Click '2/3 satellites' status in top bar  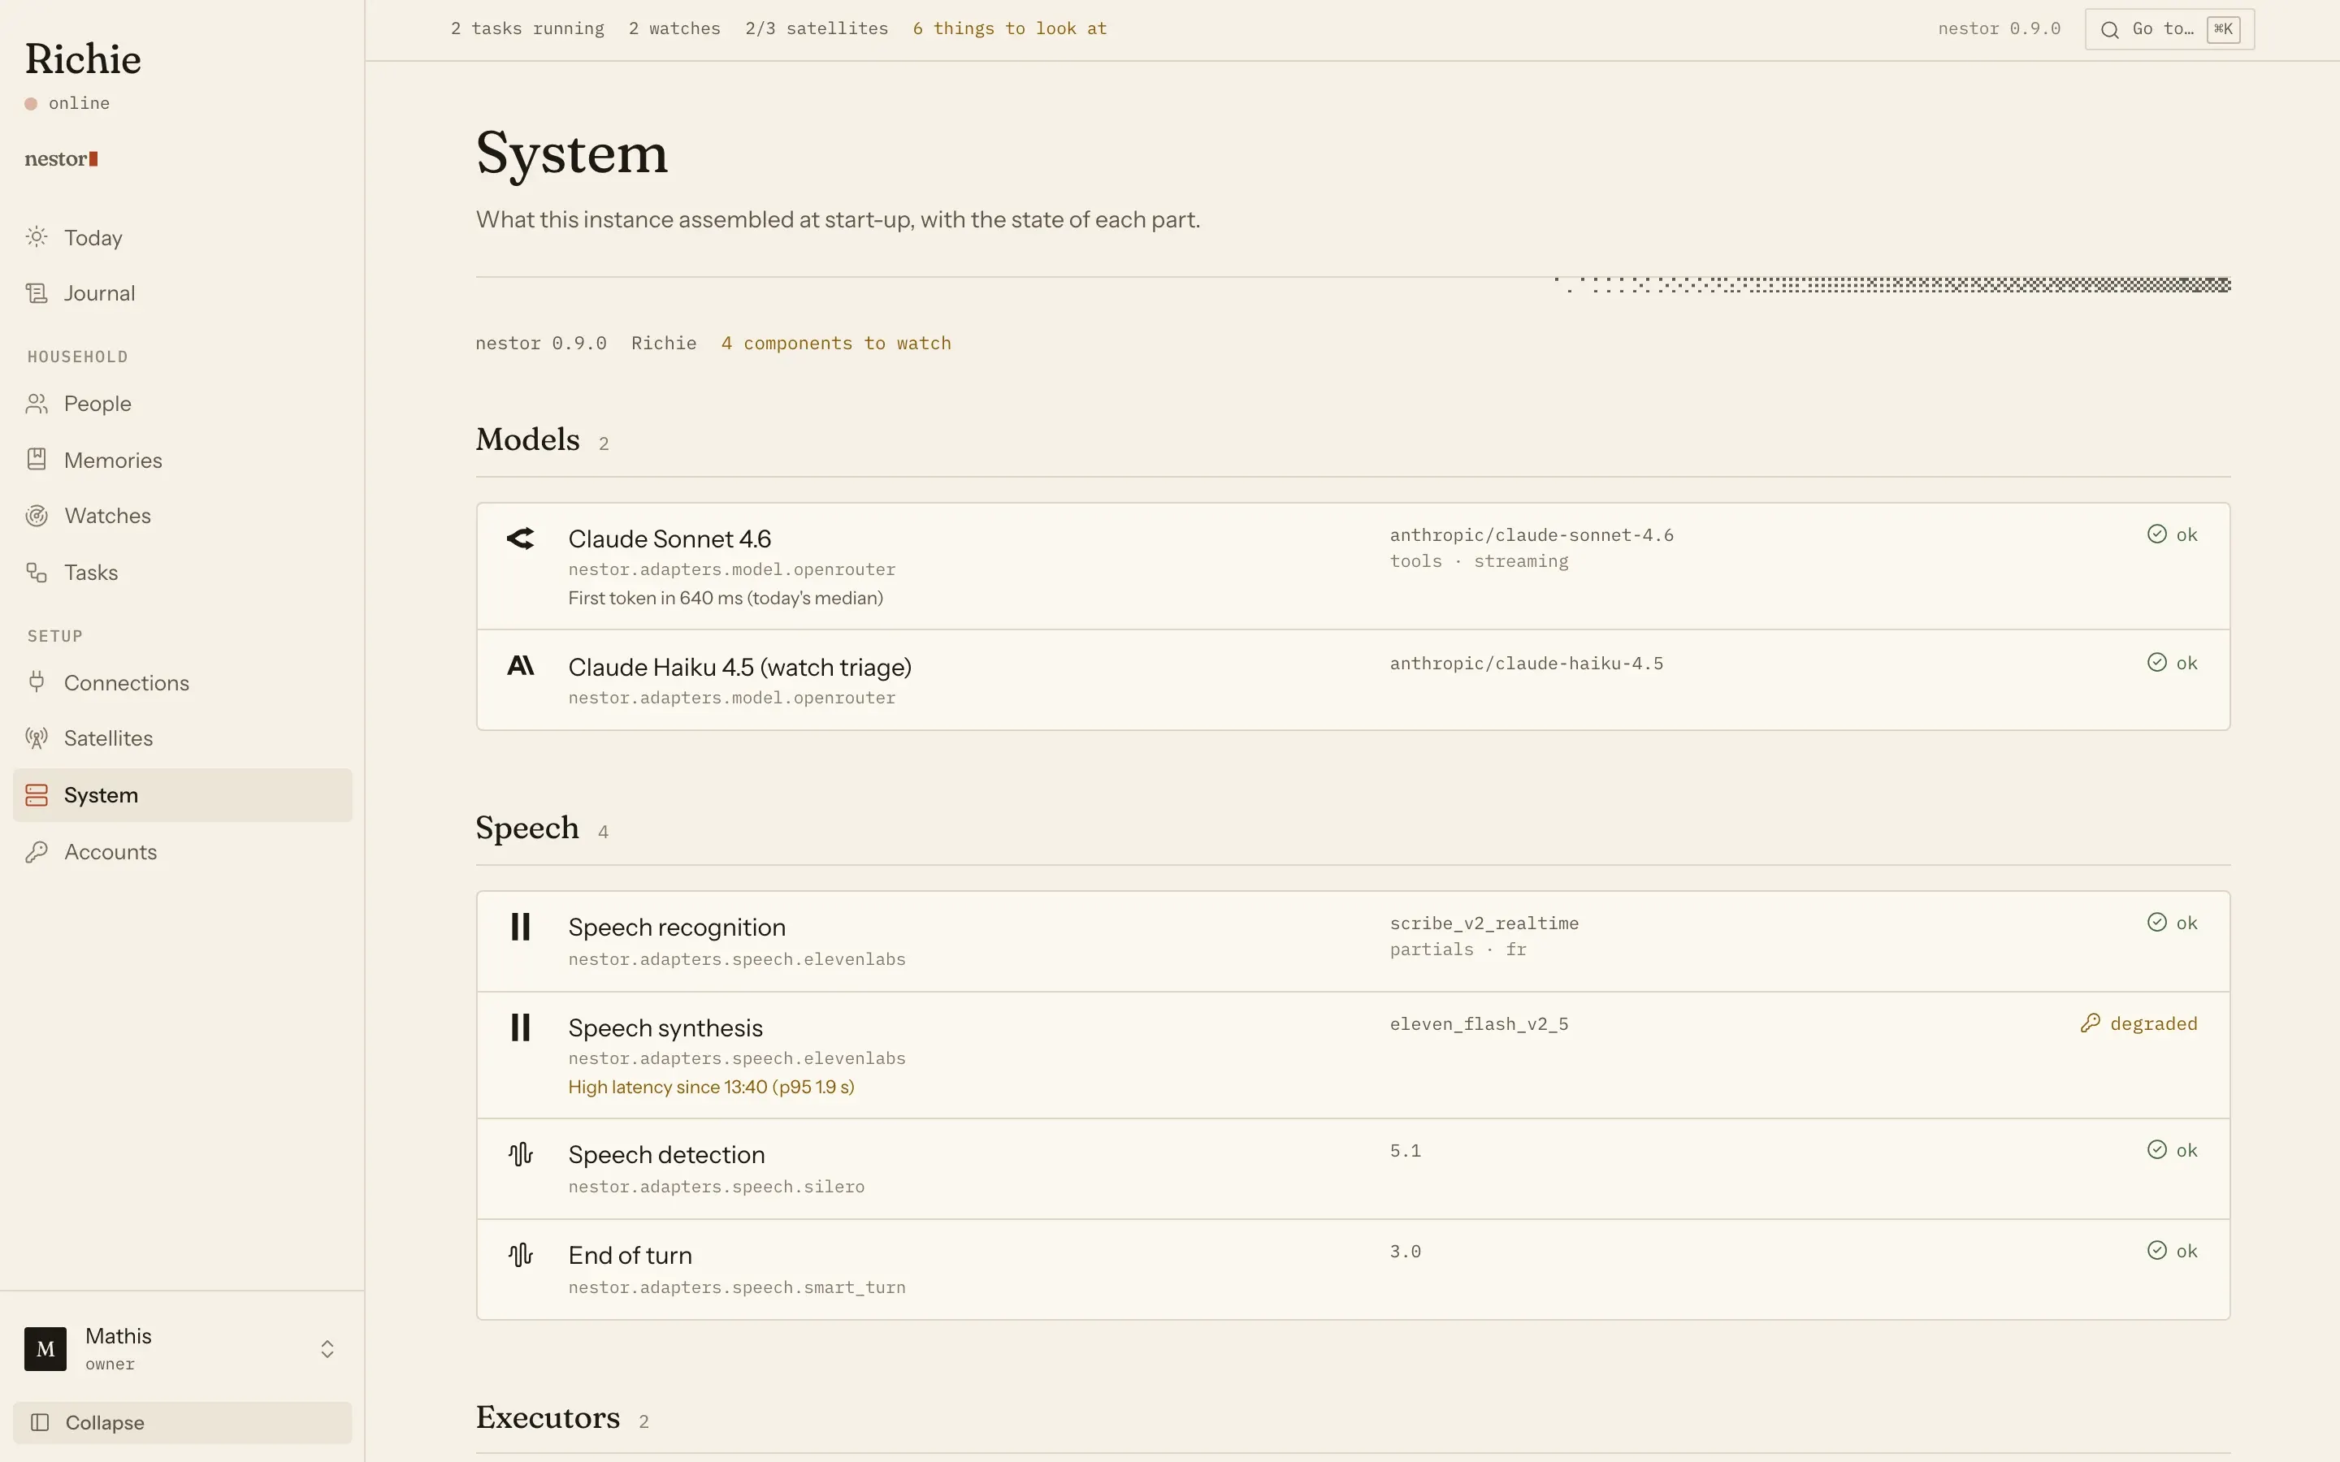tap(816, 29)
